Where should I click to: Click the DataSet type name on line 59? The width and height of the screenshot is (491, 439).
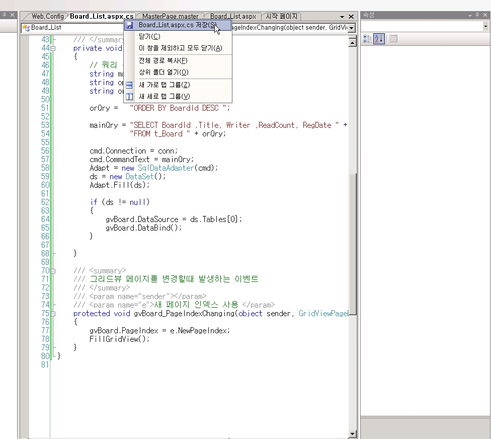[x=140, y=176]
